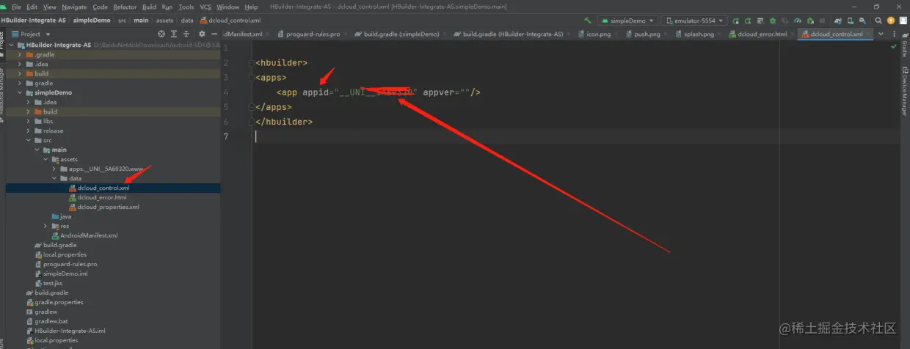Open SDK Manager toolbar icon

click(x=862, y=21)
